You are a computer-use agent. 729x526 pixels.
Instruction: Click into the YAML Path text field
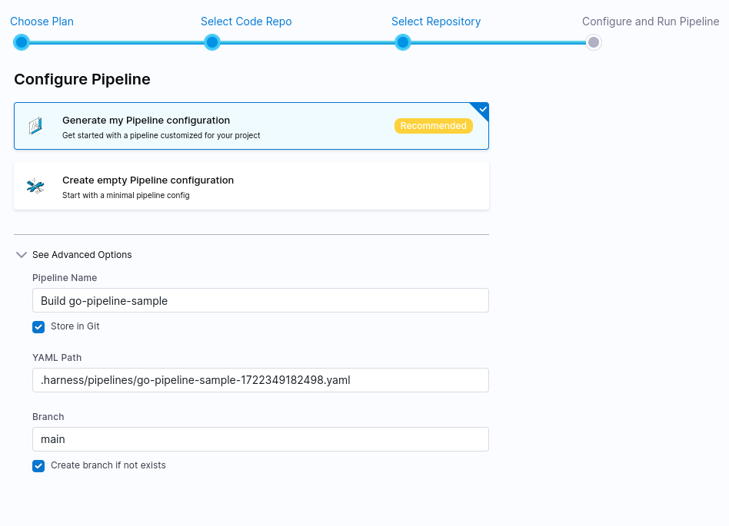(260, 380)
